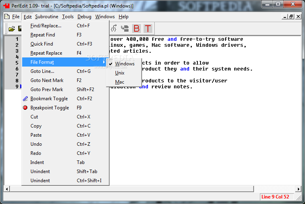This screenshot has height=204, width=305.
Task: Select Find/Replace... from Edit menu
Action: click(x=65, y=26)
